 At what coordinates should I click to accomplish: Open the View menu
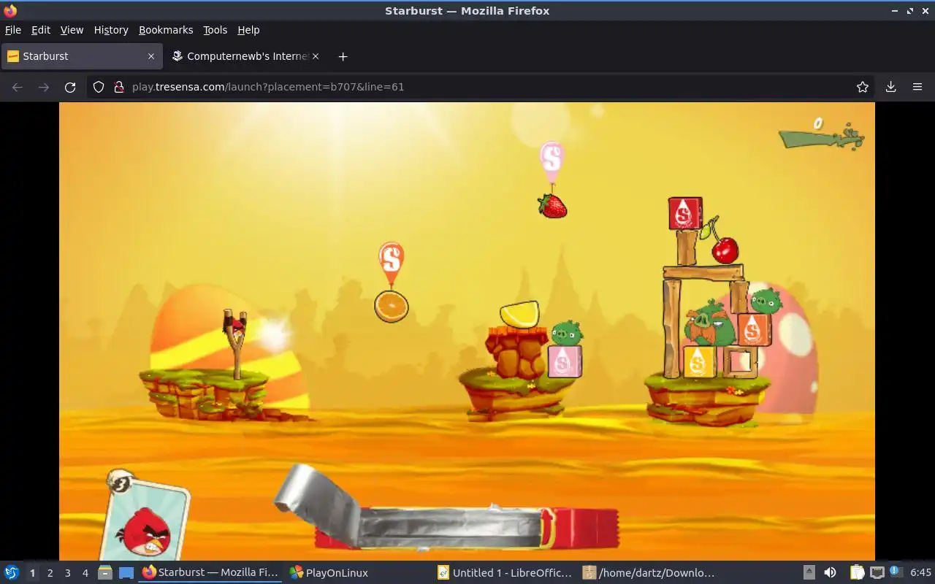pos(72,30)
